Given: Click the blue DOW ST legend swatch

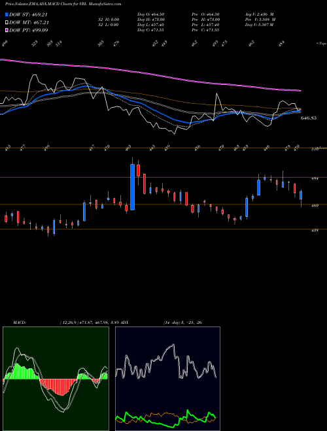Looking at the screenshot, I should 7,14.
